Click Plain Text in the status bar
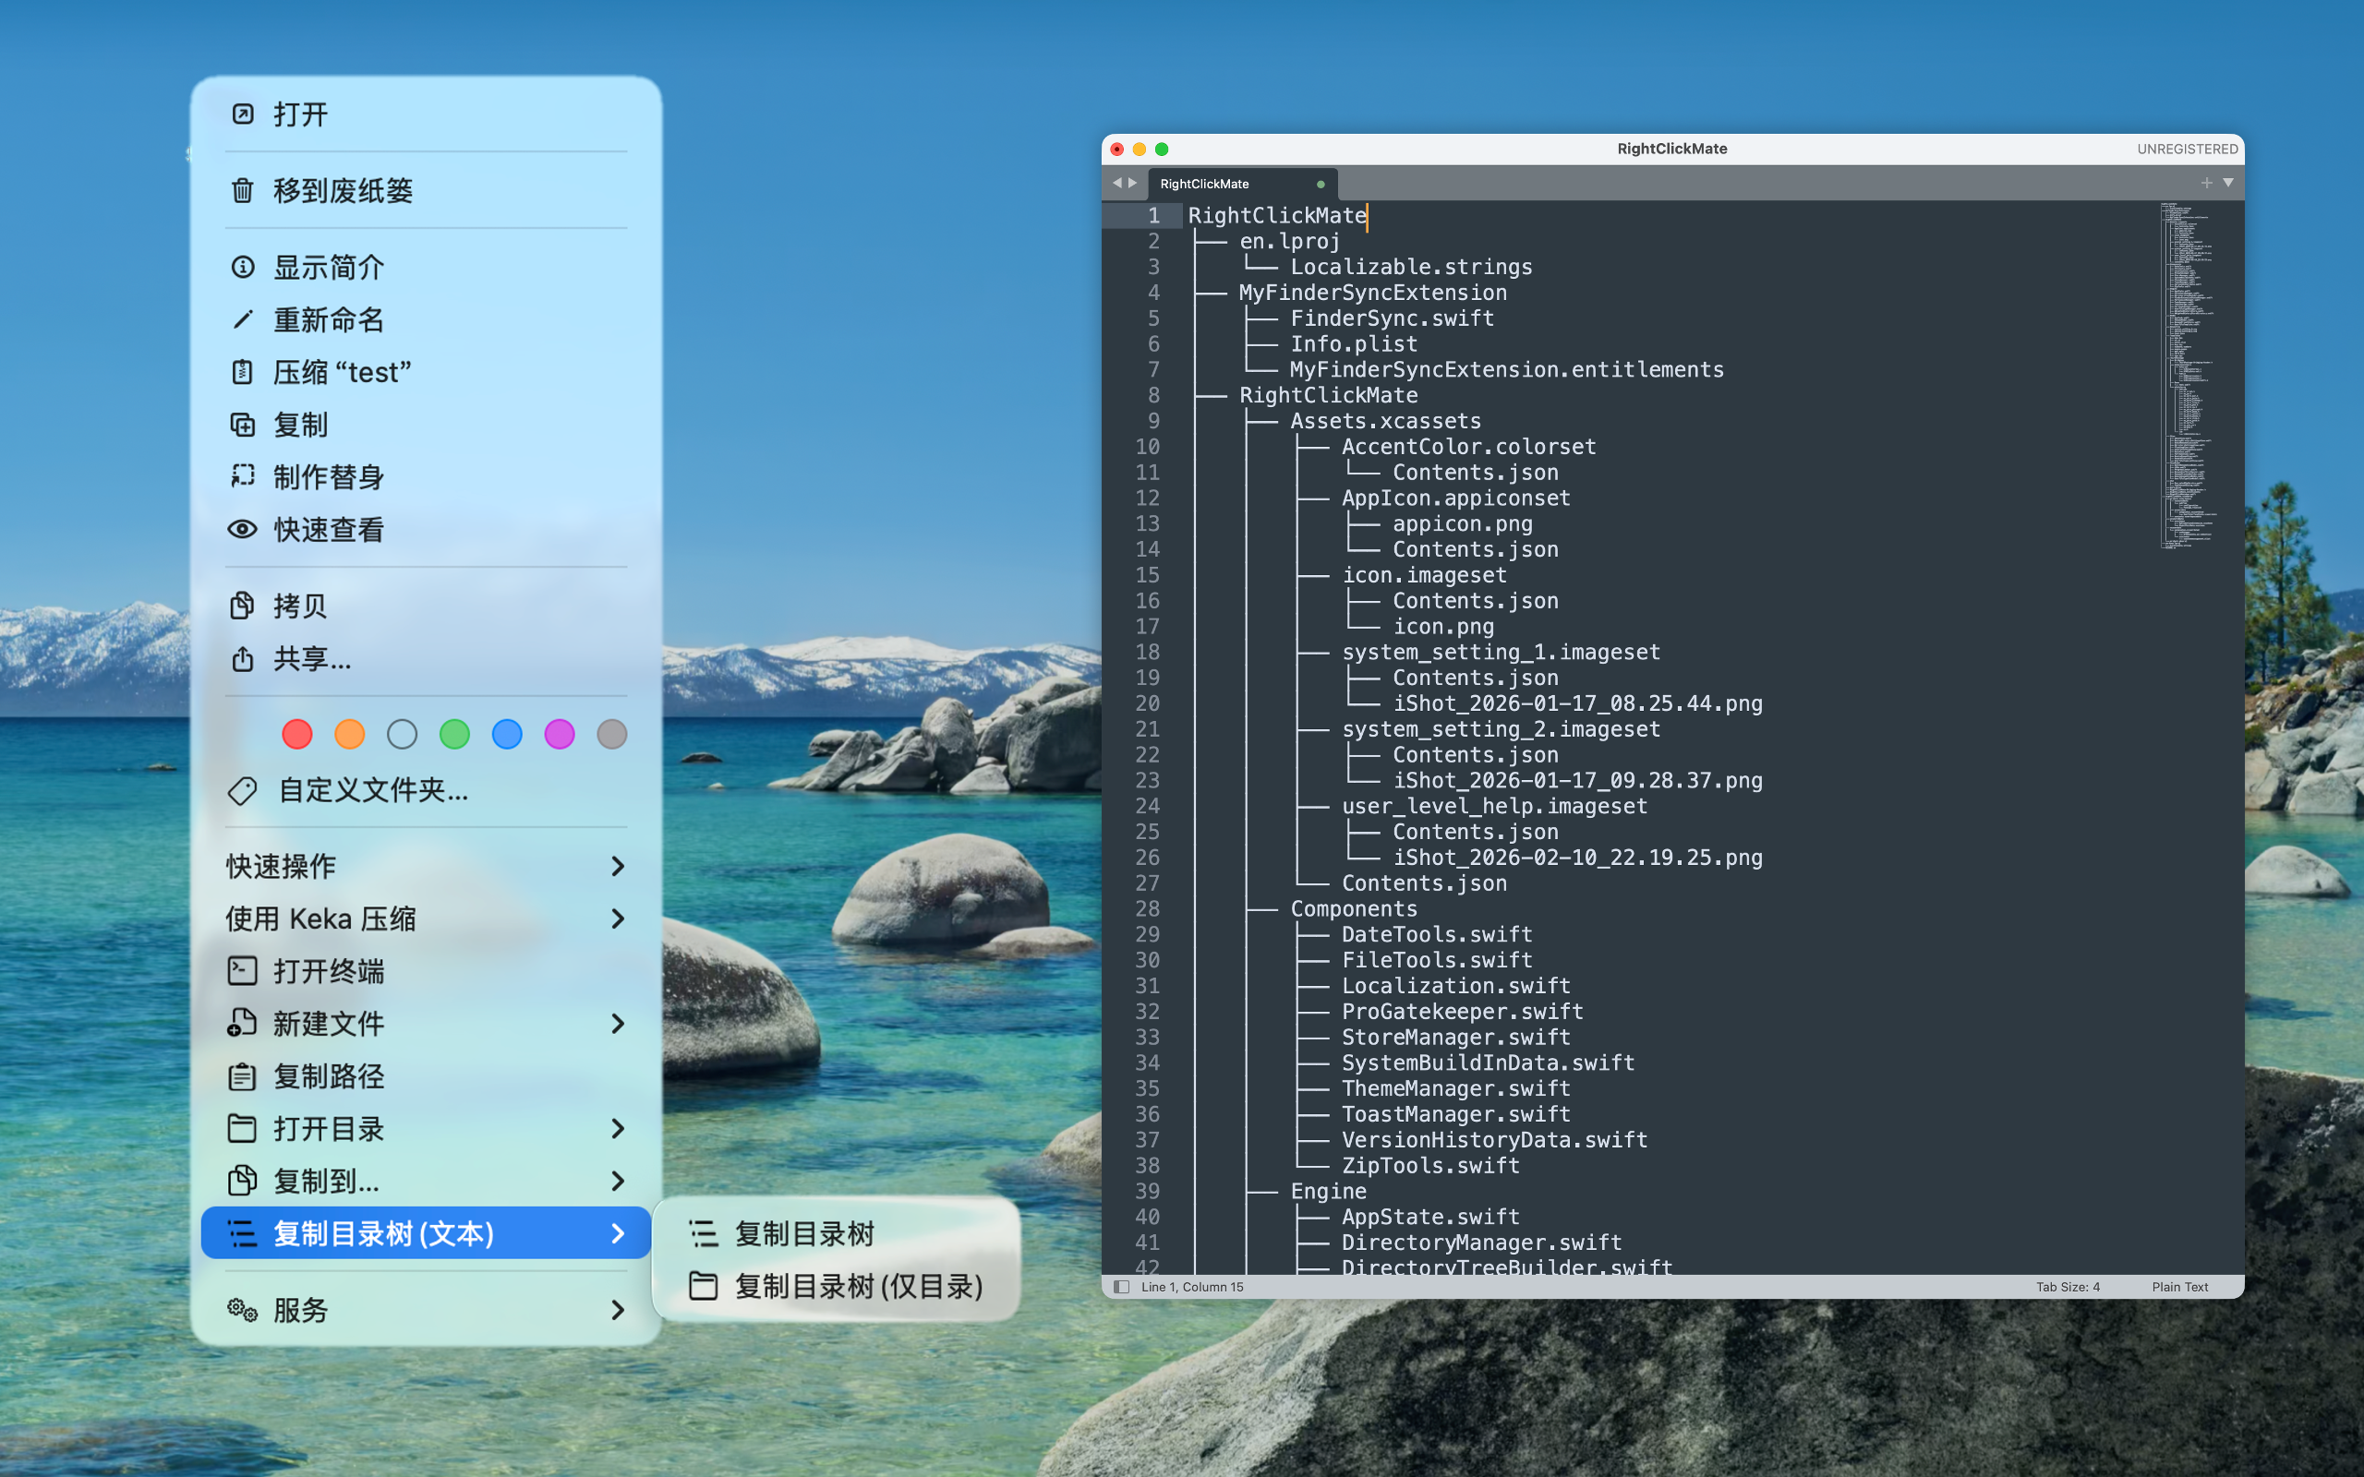The height and width of the screenshot is (1477, 2364). tap(2179, 1287)
